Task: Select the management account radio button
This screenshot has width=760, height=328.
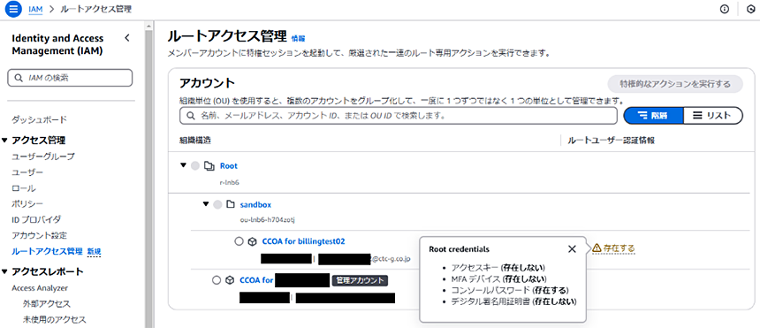Action: tap(217, 280)
